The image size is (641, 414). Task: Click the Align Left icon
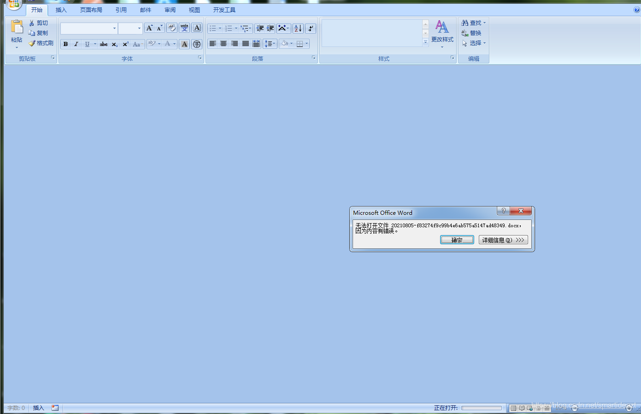[213, 44]
